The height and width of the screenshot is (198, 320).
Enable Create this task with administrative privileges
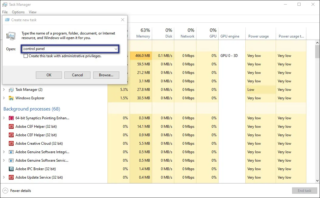(x=26, y=56)
